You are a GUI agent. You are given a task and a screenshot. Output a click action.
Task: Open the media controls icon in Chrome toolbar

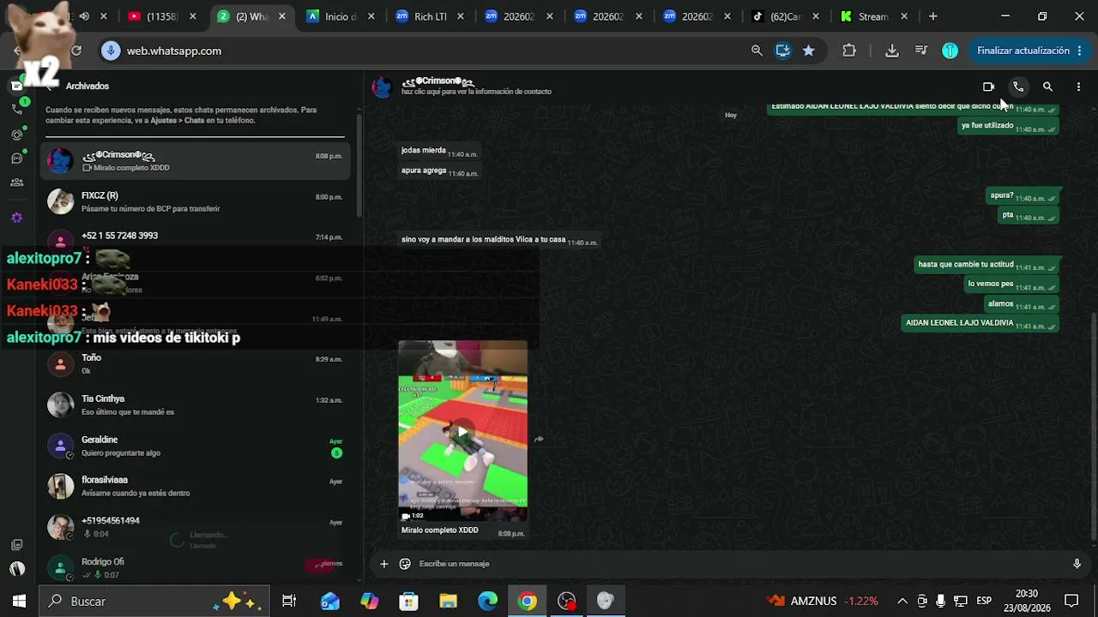(x=921, y=51)
